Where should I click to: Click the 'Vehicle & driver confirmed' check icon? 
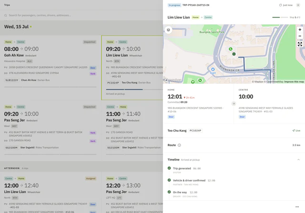[169, 180]
